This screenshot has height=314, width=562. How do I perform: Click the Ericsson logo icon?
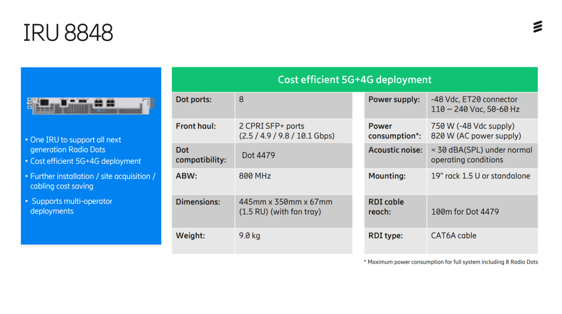click(x=538, y=27)
